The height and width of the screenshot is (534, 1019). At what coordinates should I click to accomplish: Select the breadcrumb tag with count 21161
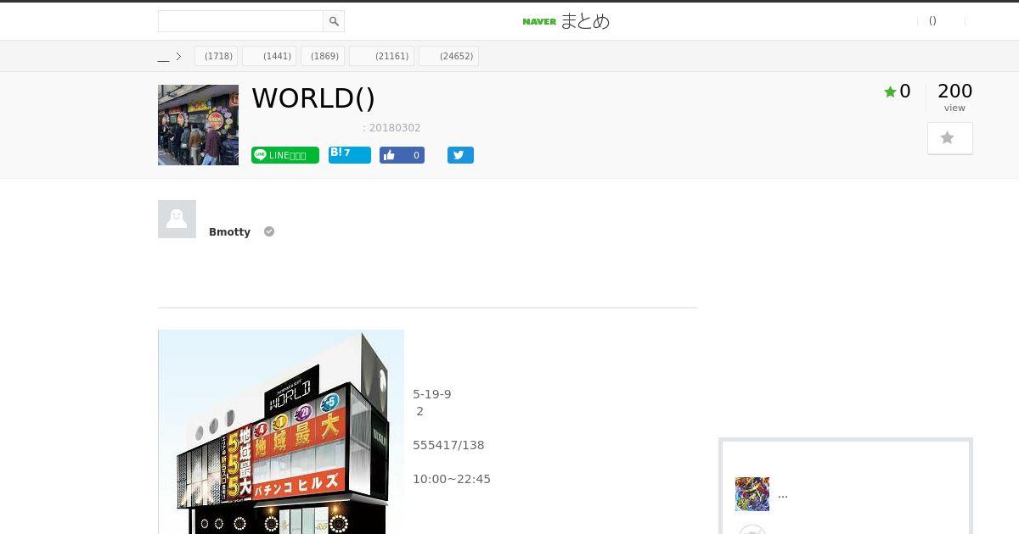point(382,56)
